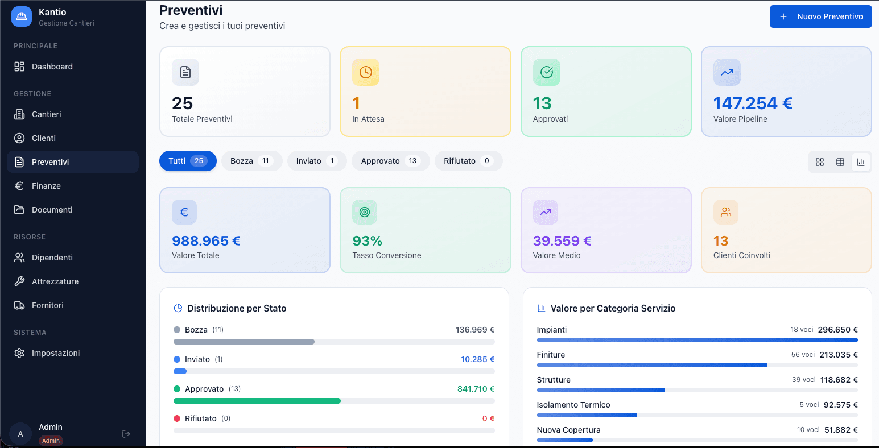Navigate to Finanze
Viewport: 879px width, 448px height.
coord(73,186)
